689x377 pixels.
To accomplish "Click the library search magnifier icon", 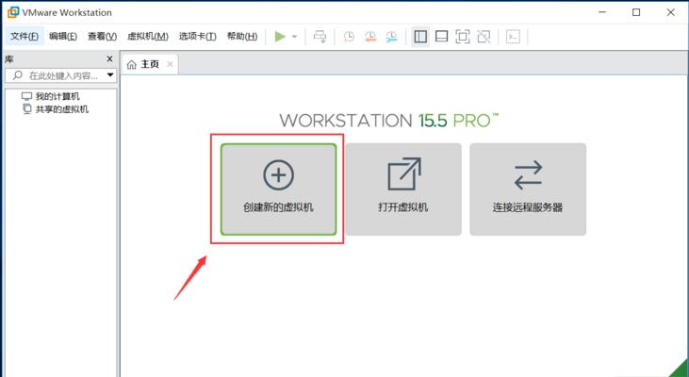I will point(18,75).
